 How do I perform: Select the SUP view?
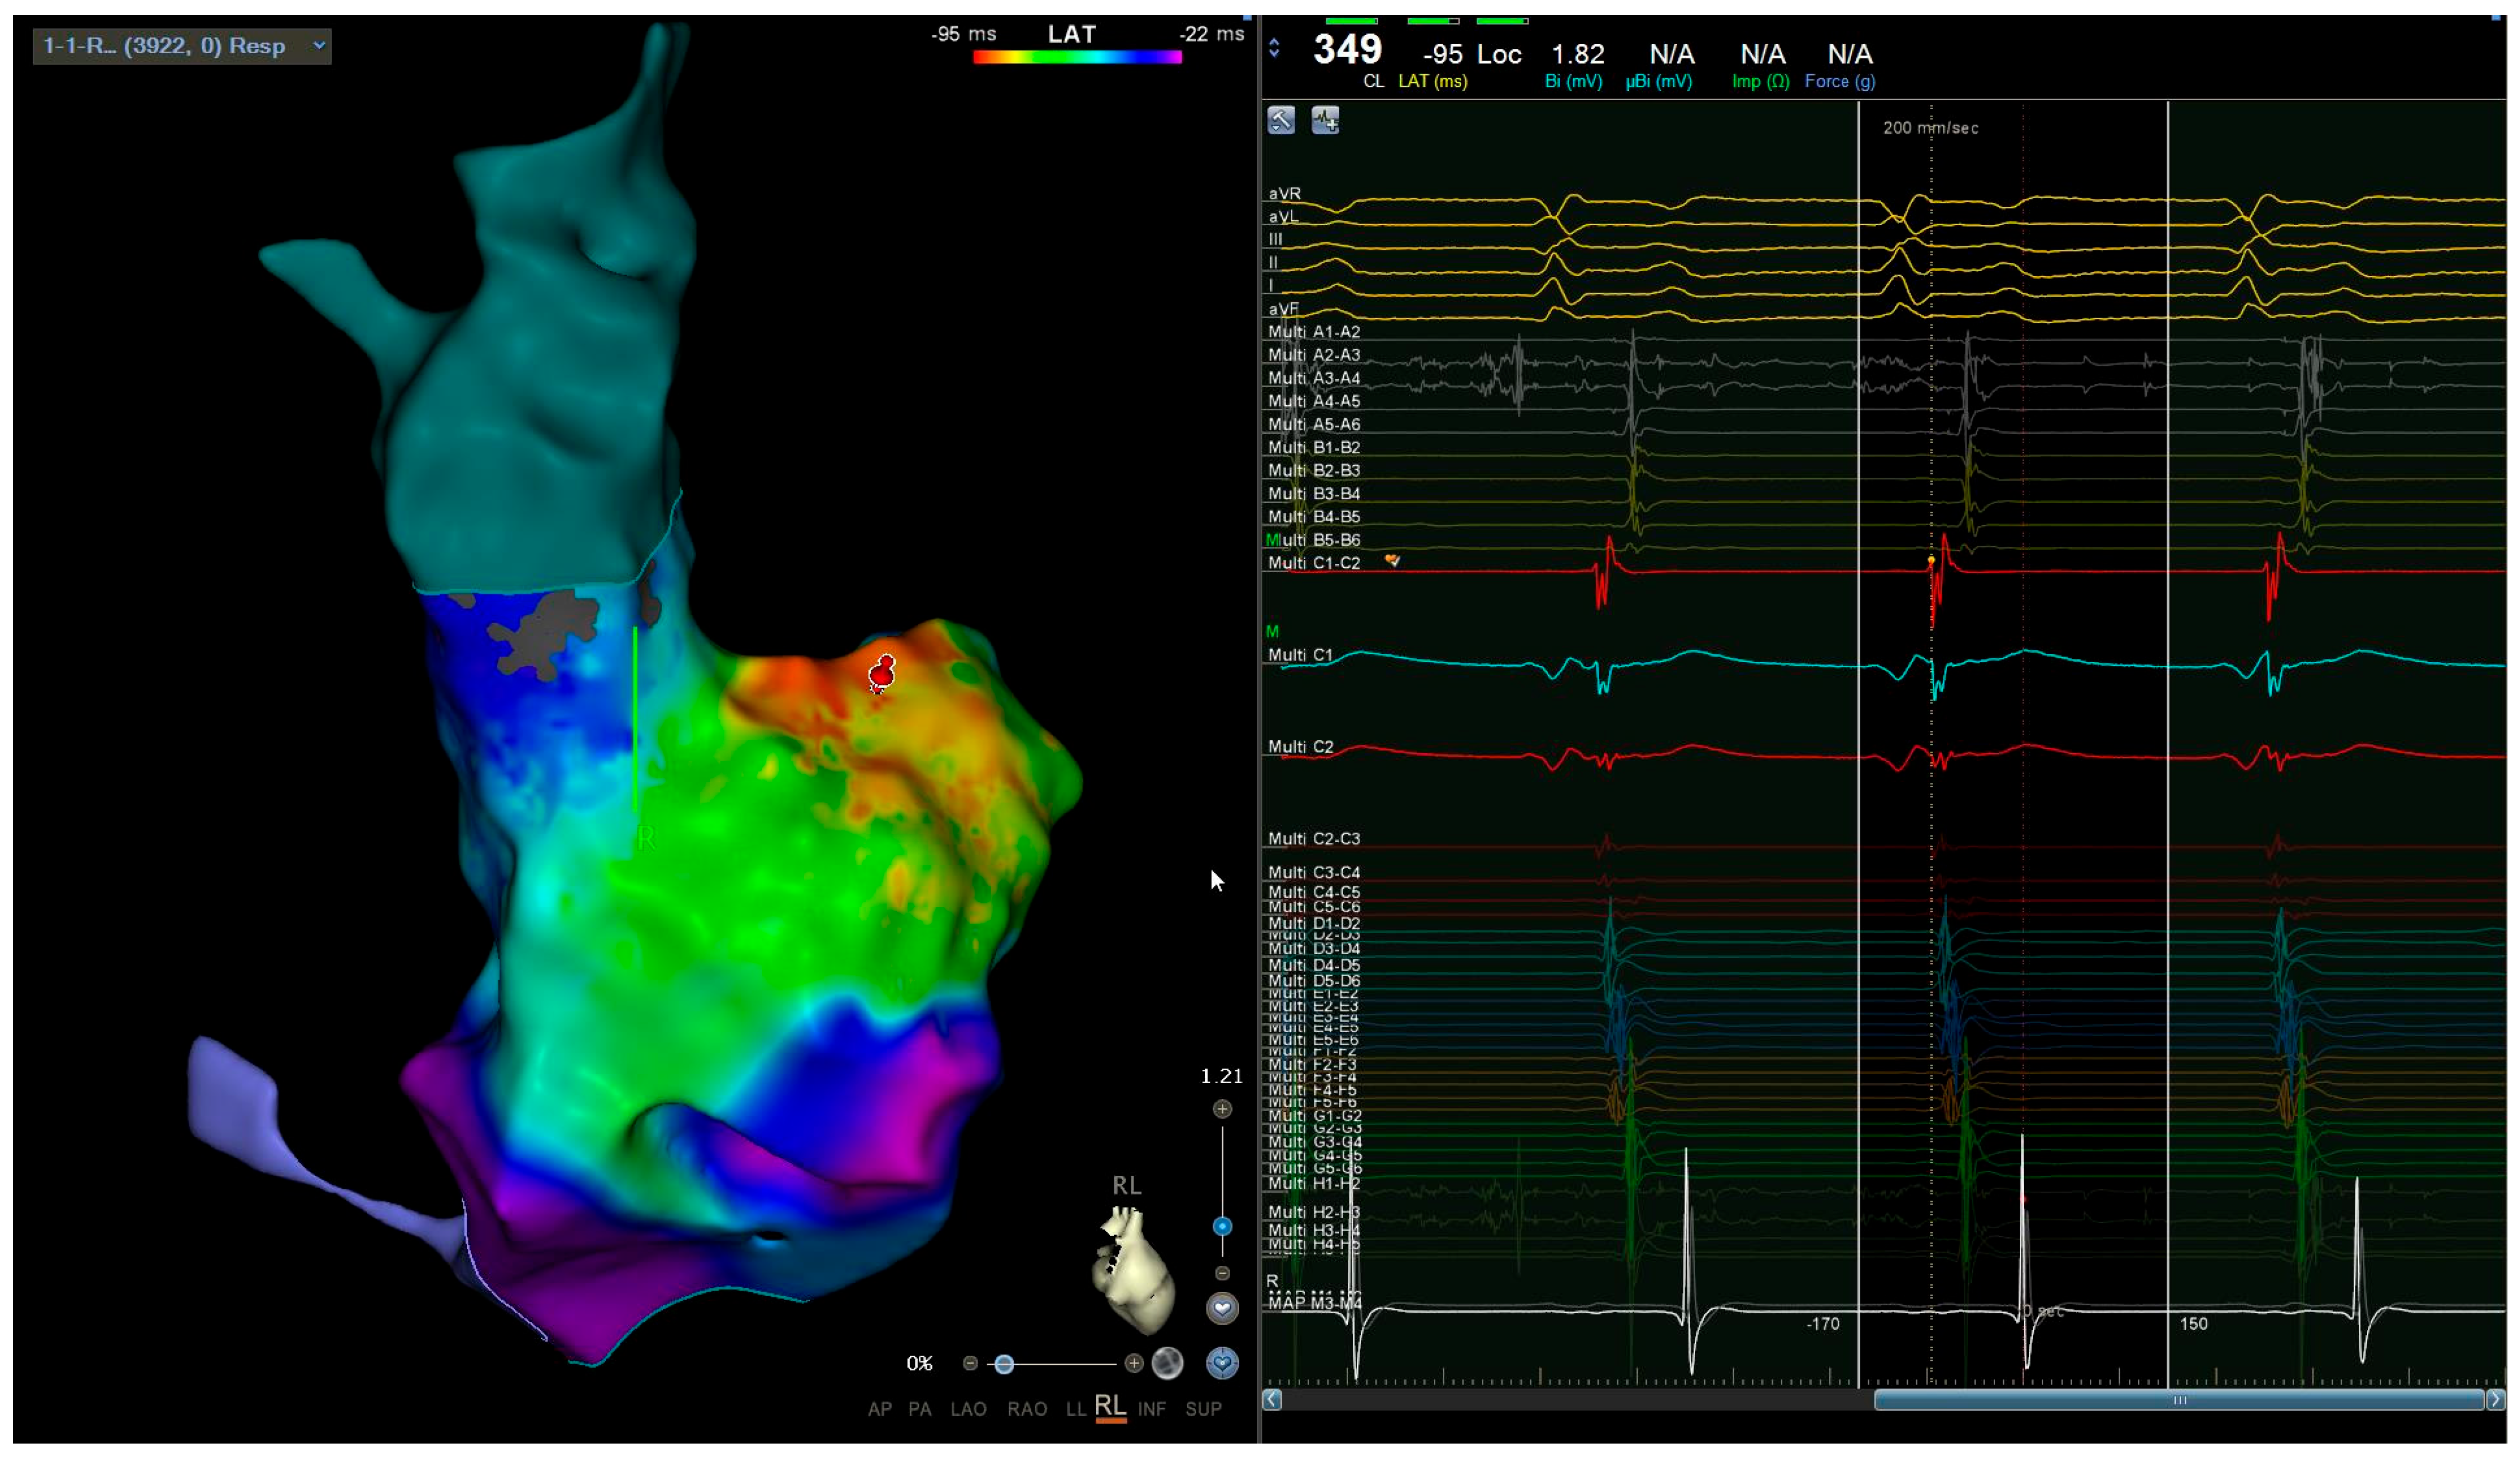tap(1203, 1409)
